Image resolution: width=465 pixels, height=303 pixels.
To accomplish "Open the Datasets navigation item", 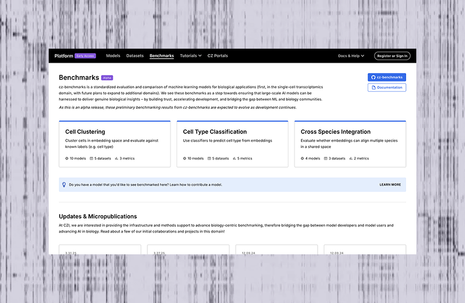I will 135,56.
